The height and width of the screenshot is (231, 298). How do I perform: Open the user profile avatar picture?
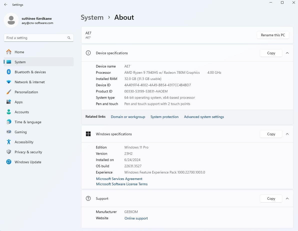click(11, 20)
